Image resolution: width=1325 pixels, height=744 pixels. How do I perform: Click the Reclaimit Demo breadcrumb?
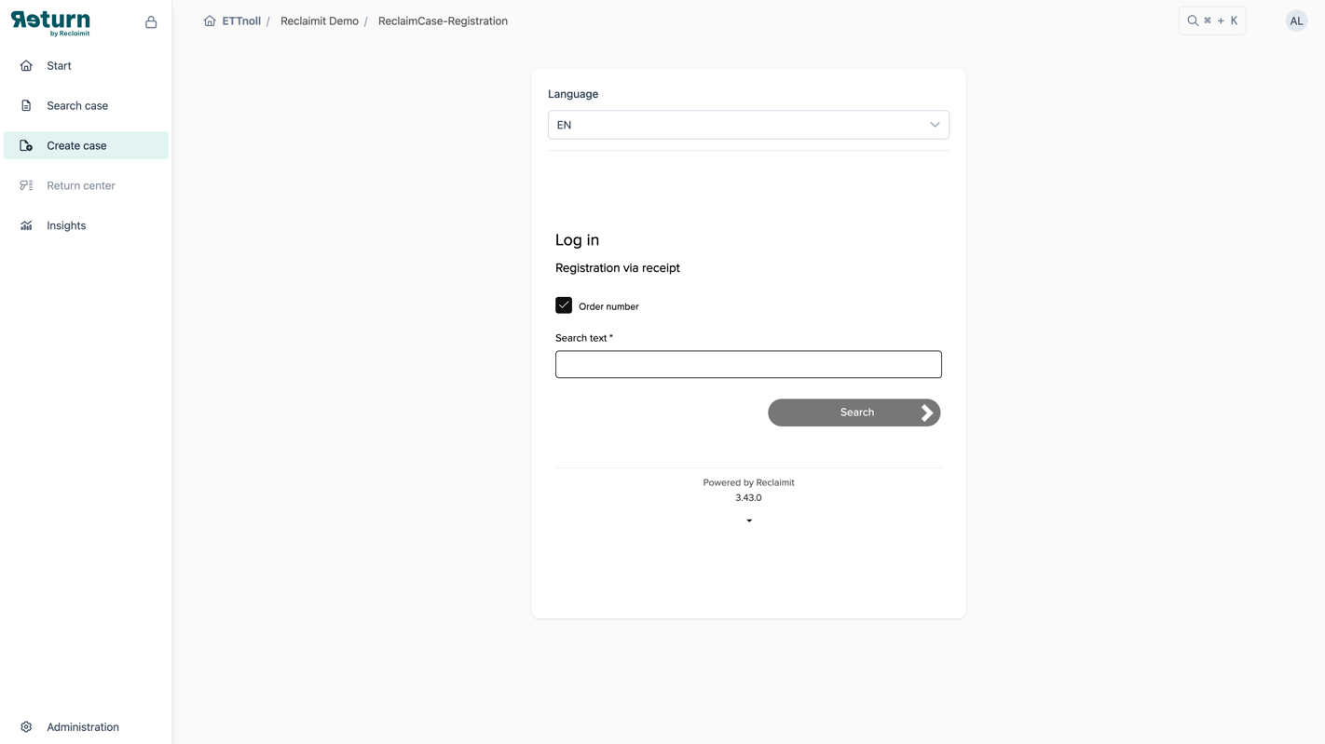click(x=320, y=20)
